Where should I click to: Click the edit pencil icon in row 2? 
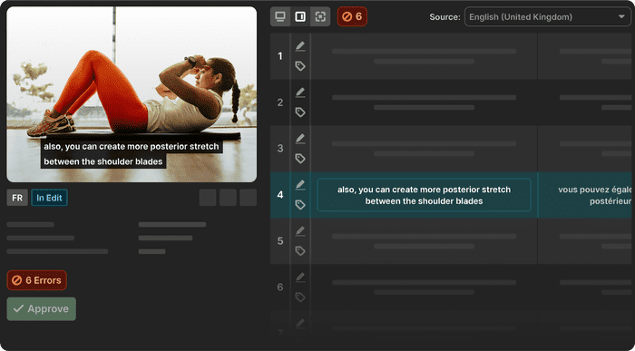pos(300,93)
